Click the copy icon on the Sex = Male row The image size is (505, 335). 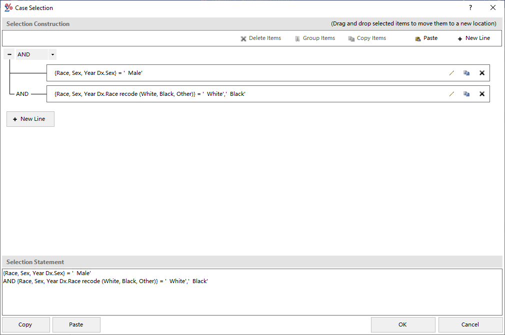[466, 73]
